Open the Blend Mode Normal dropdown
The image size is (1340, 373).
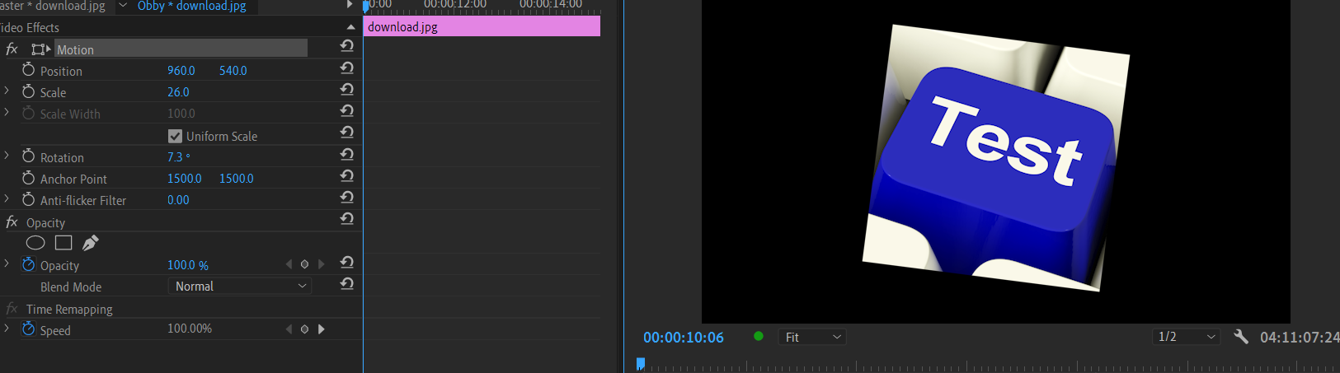tap(240, 286)
